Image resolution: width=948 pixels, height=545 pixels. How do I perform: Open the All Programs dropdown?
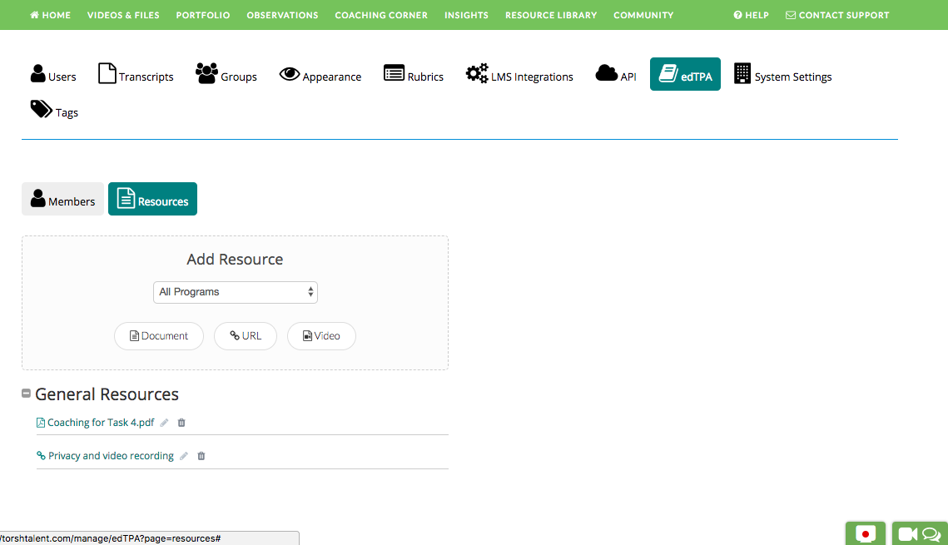pyautogui.click(x=236, y=292)
